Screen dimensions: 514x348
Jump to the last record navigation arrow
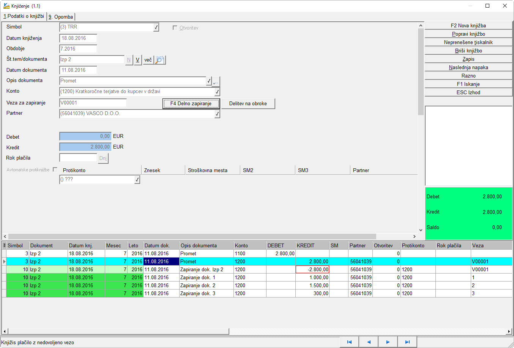(x=407, y=342)
